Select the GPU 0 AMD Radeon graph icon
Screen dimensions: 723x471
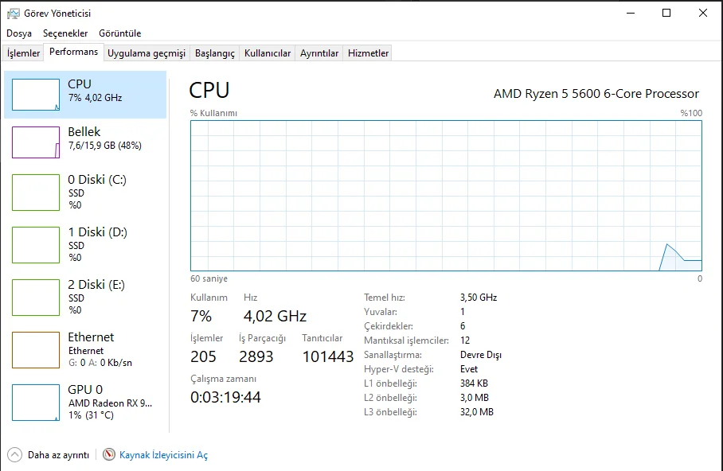point(36,403)
